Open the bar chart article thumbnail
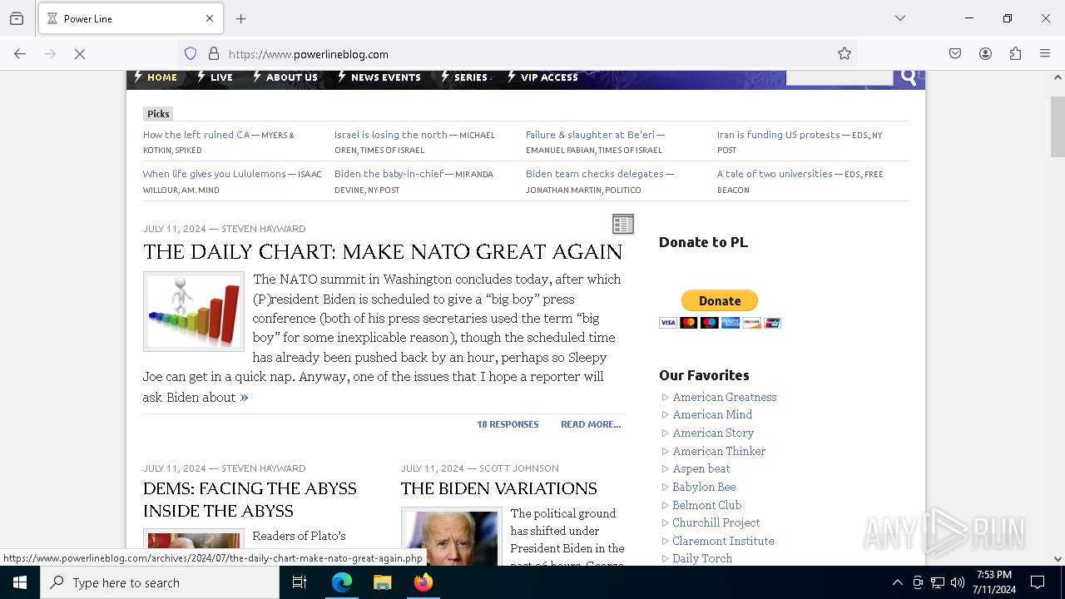1065x599 pixels. coord(194,312)
